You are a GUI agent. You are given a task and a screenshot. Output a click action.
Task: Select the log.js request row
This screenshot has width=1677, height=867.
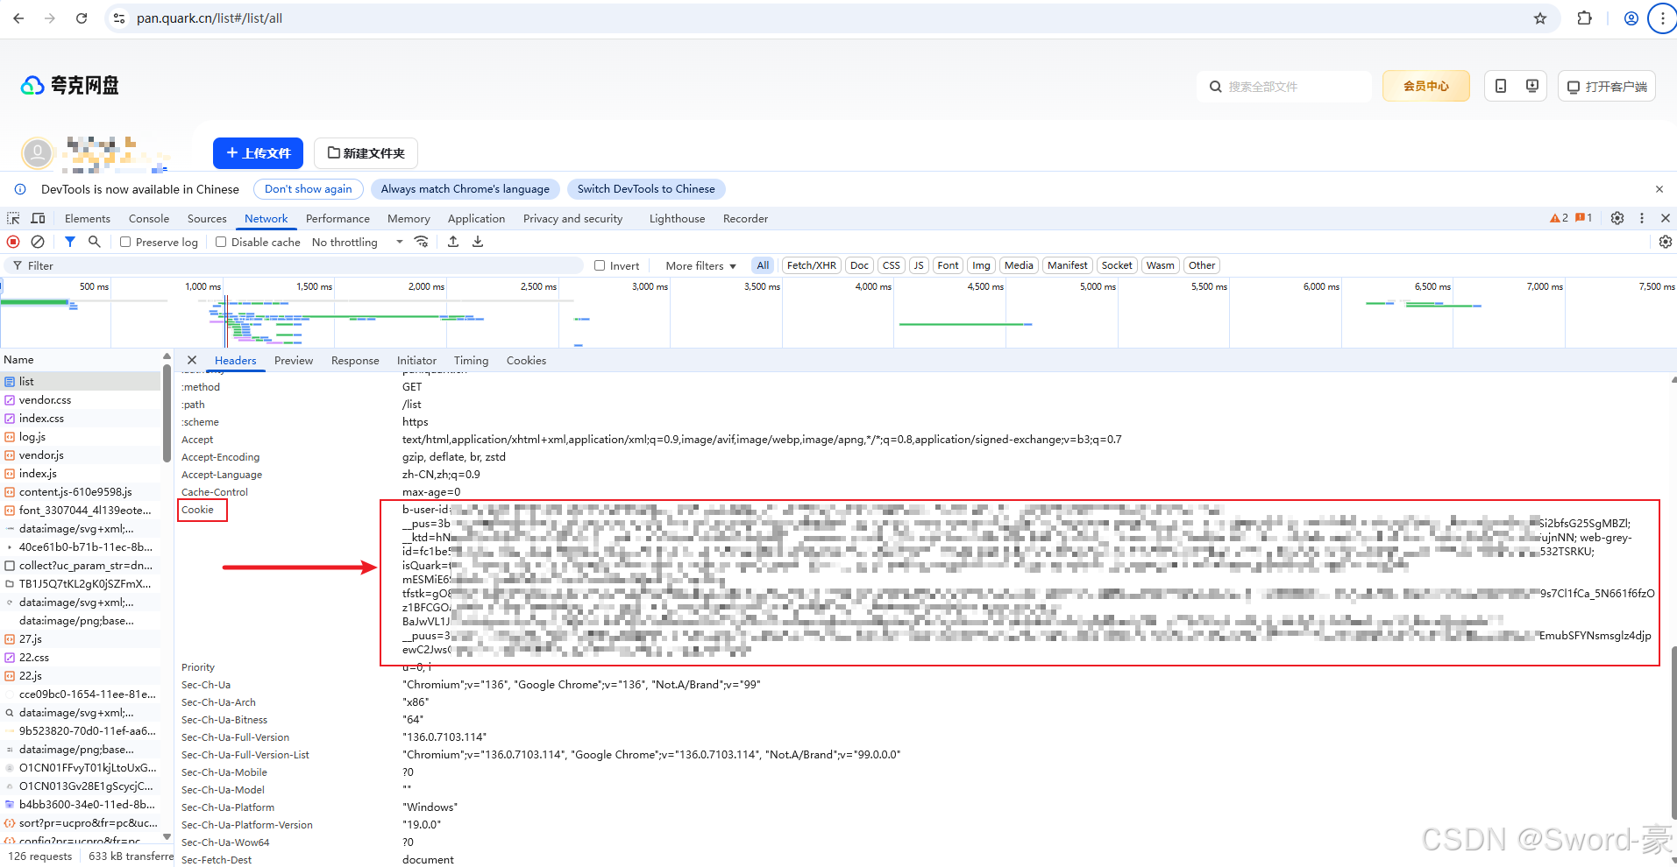tap(81, 436)
